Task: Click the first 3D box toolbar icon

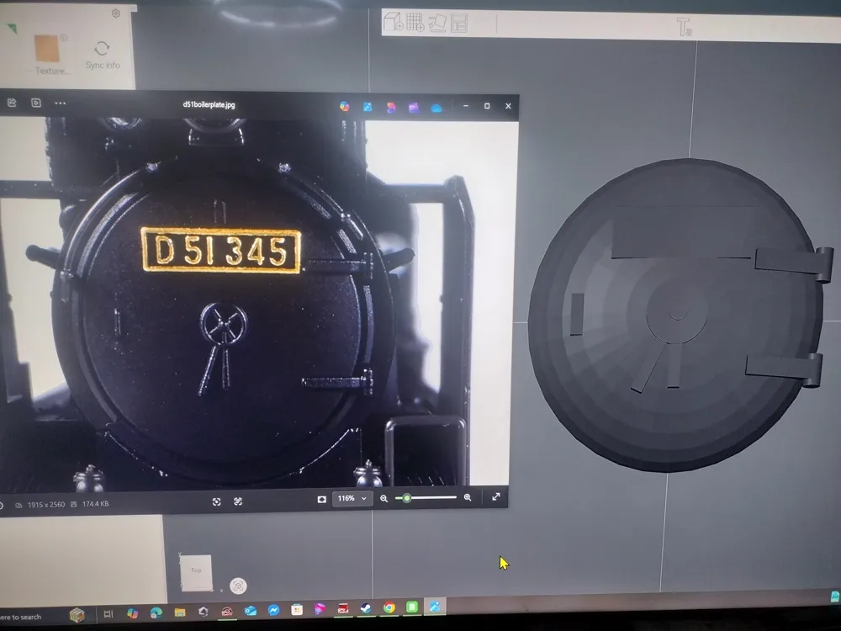Action: coord(392,23)
